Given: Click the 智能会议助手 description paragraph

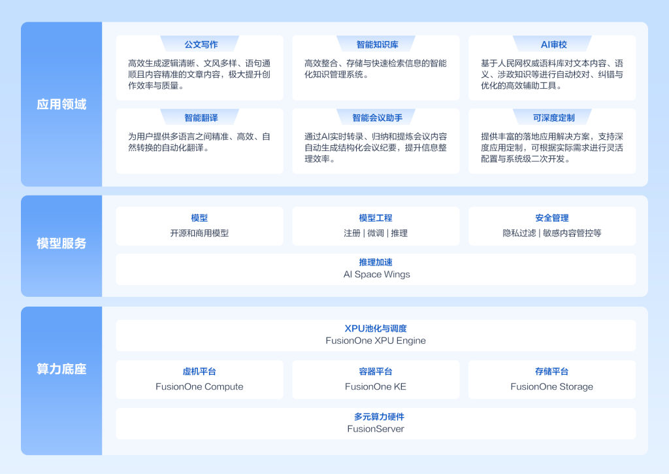Looking at the screenshot, I should click(x=376, y=148).
